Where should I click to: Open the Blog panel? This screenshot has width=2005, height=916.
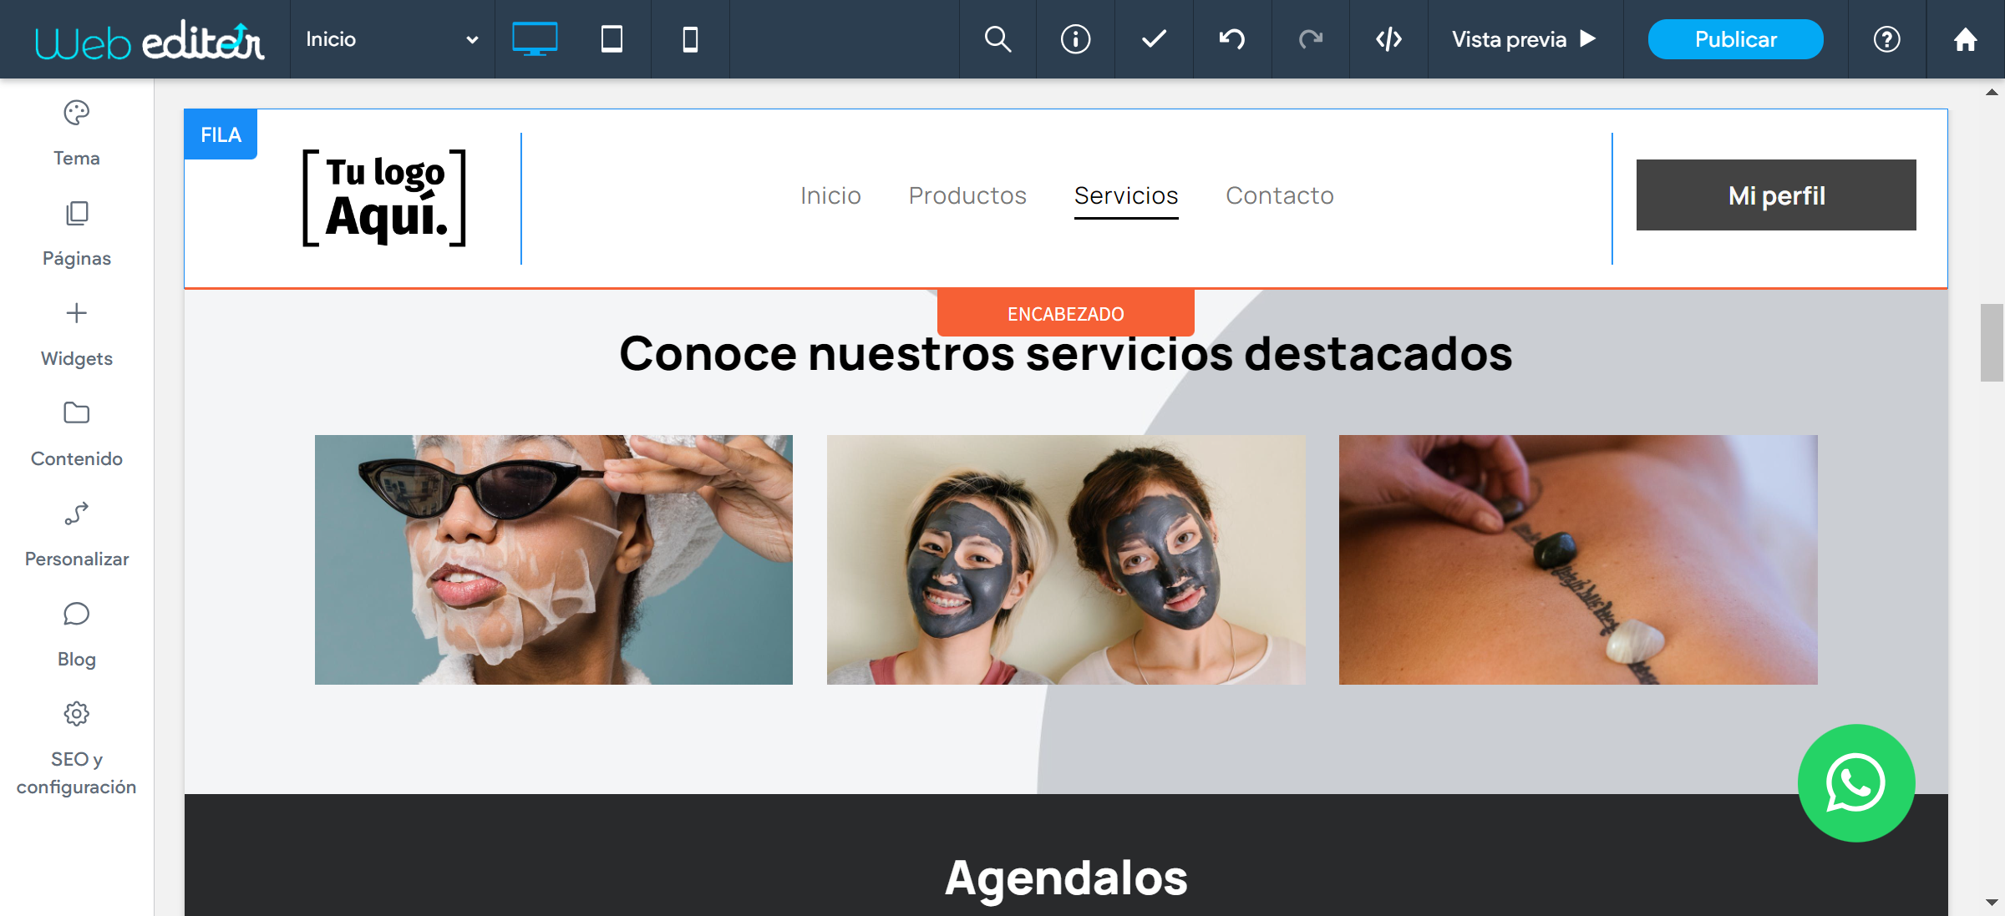[76, 635]
